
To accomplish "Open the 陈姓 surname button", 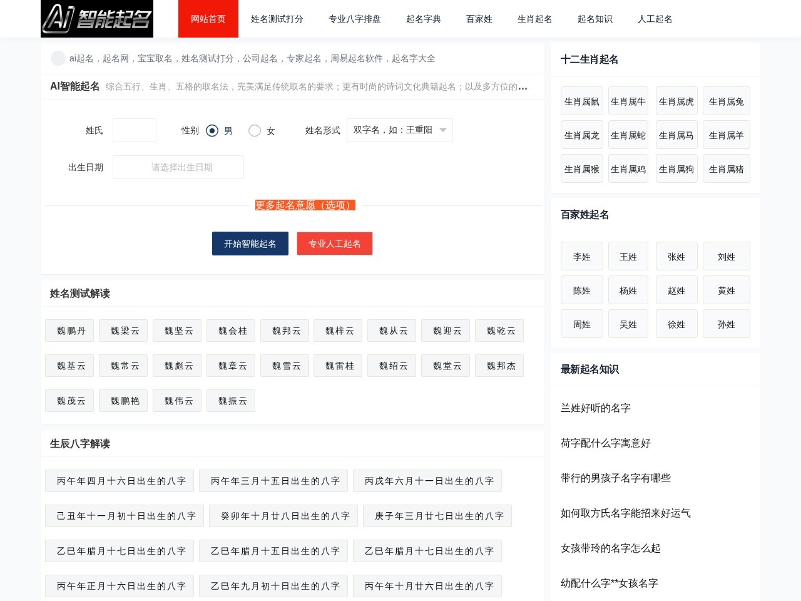I will pyautogui.click(x=582, y=290).
